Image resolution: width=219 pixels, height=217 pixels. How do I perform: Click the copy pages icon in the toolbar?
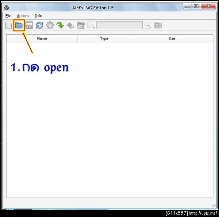coord(91,26)
